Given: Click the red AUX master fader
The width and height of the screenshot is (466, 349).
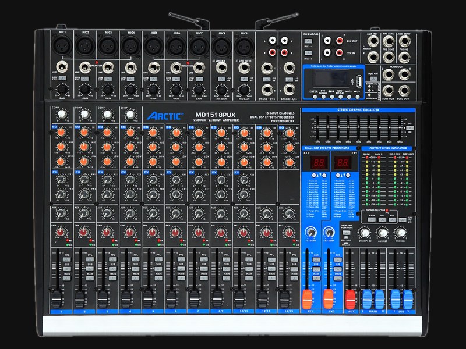Looking at the screenshot, I should point(350,299).
